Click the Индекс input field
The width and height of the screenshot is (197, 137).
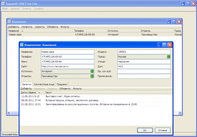pyautogui.click(x=144, y=52)
